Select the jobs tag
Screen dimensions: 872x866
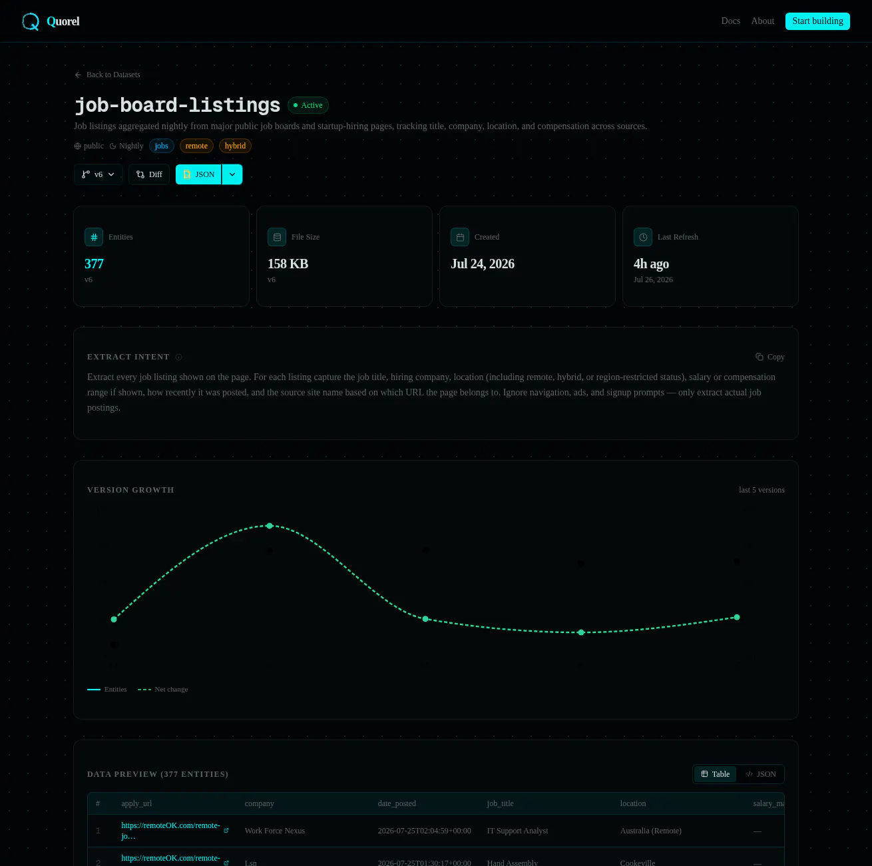[162, 146]
